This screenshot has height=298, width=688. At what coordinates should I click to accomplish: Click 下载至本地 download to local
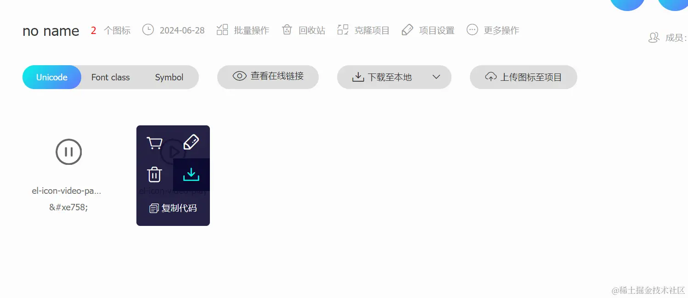[x=382, y=77]
